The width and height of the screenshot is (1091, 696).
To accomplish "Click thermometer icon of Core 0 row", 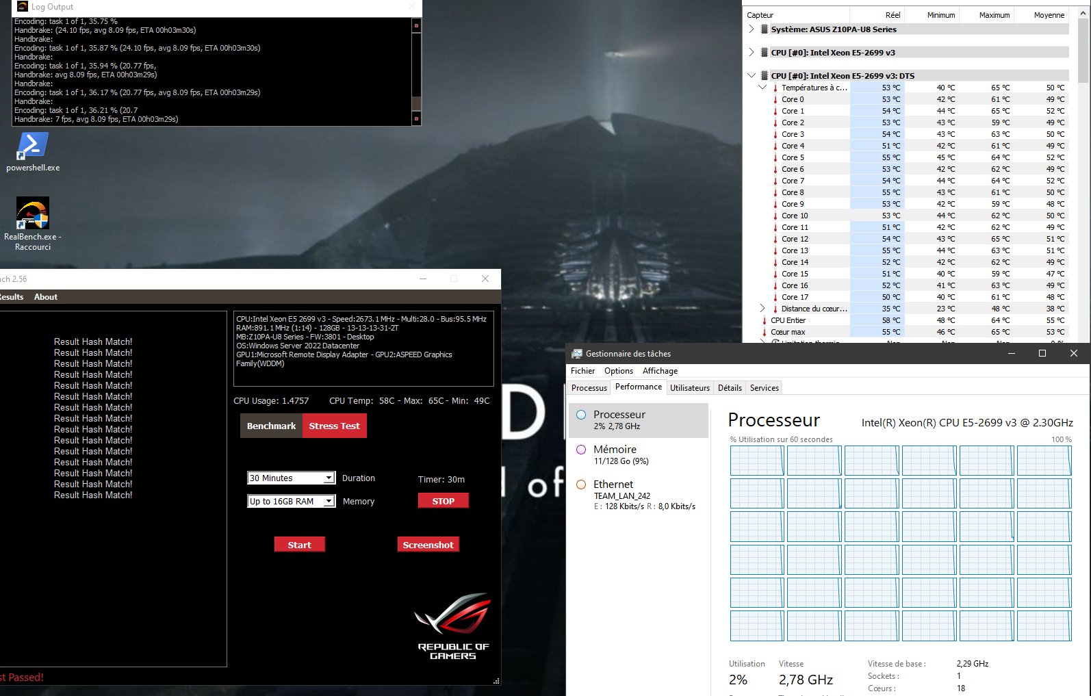I will pyautogui.click(x=775, y=99).
